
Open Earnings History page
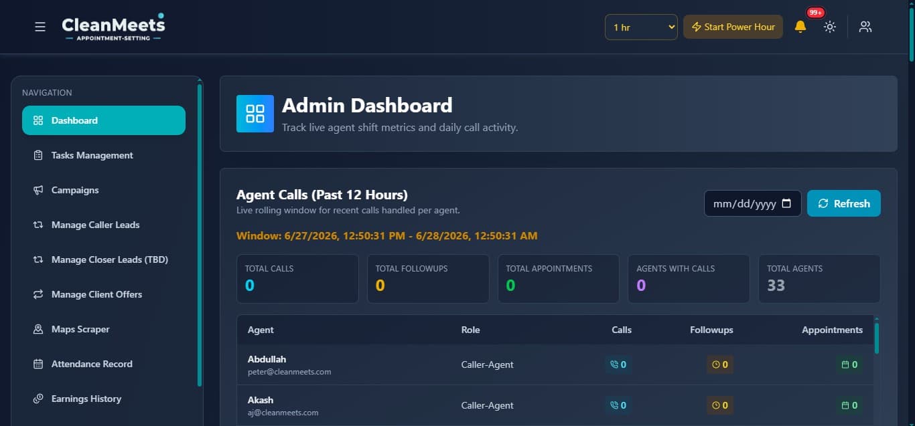click(104, 399)
